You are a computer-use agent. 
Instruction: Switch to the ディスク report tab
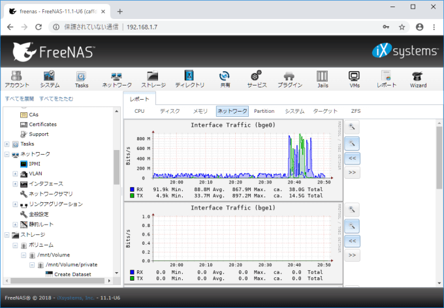(x=170, y=112)
